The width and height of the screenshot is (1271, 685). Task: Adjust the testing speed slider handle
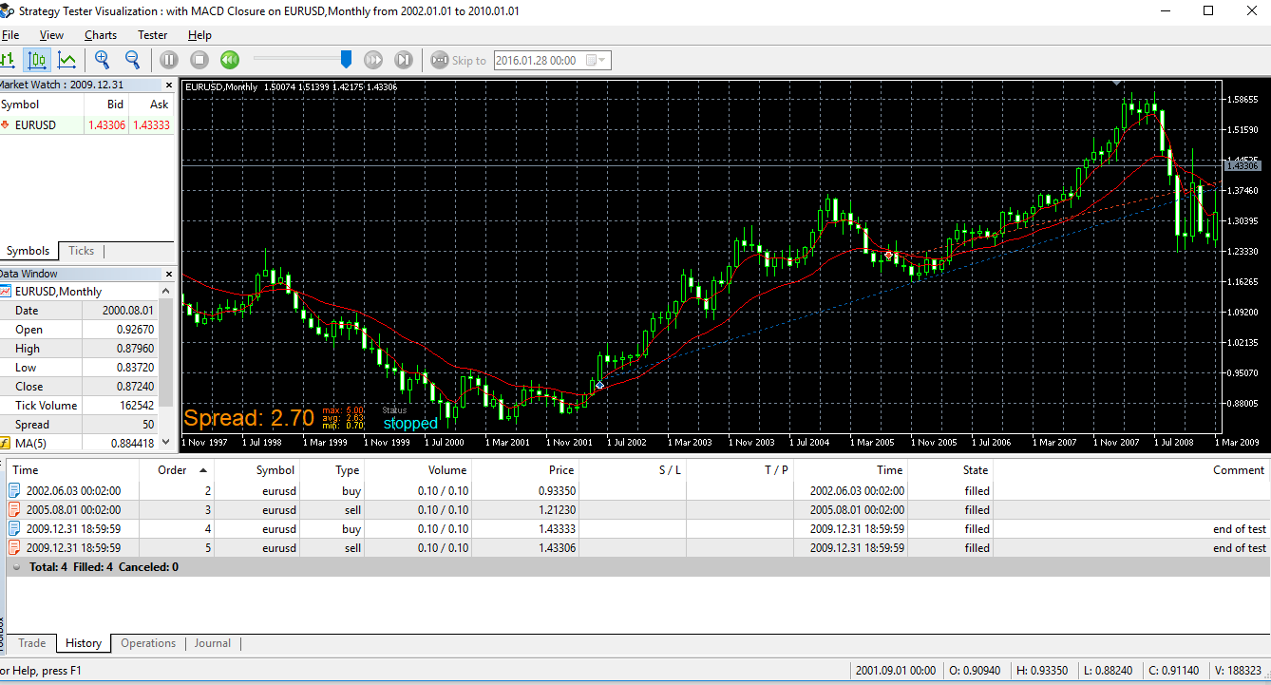(x=346, y=60)
